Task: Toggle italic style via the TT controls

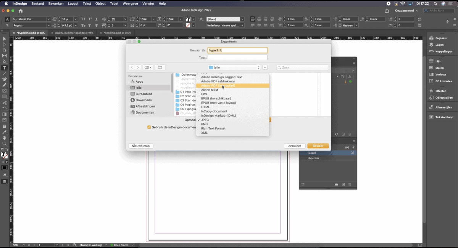Action: pos(159,25)
